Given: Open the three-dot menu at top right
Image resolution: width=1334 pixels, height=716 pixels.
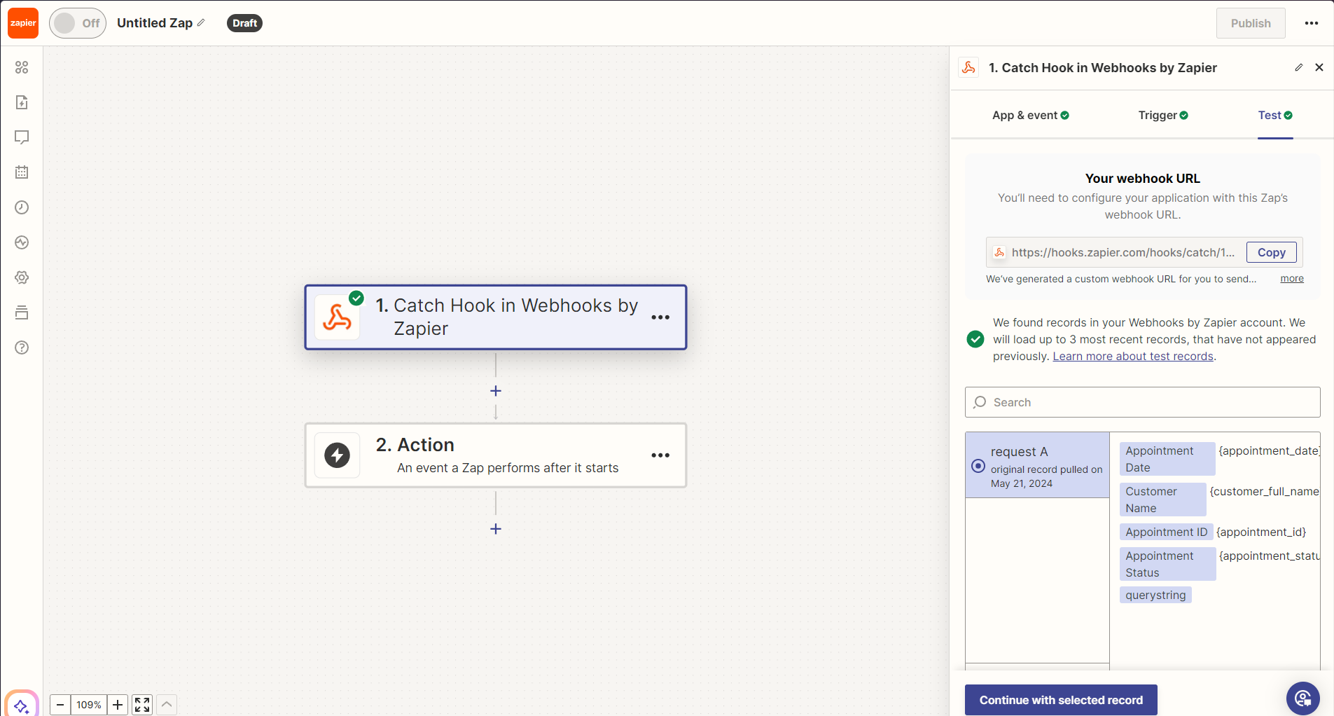Looking at the screenshot, I should [x=1312, y=22].
